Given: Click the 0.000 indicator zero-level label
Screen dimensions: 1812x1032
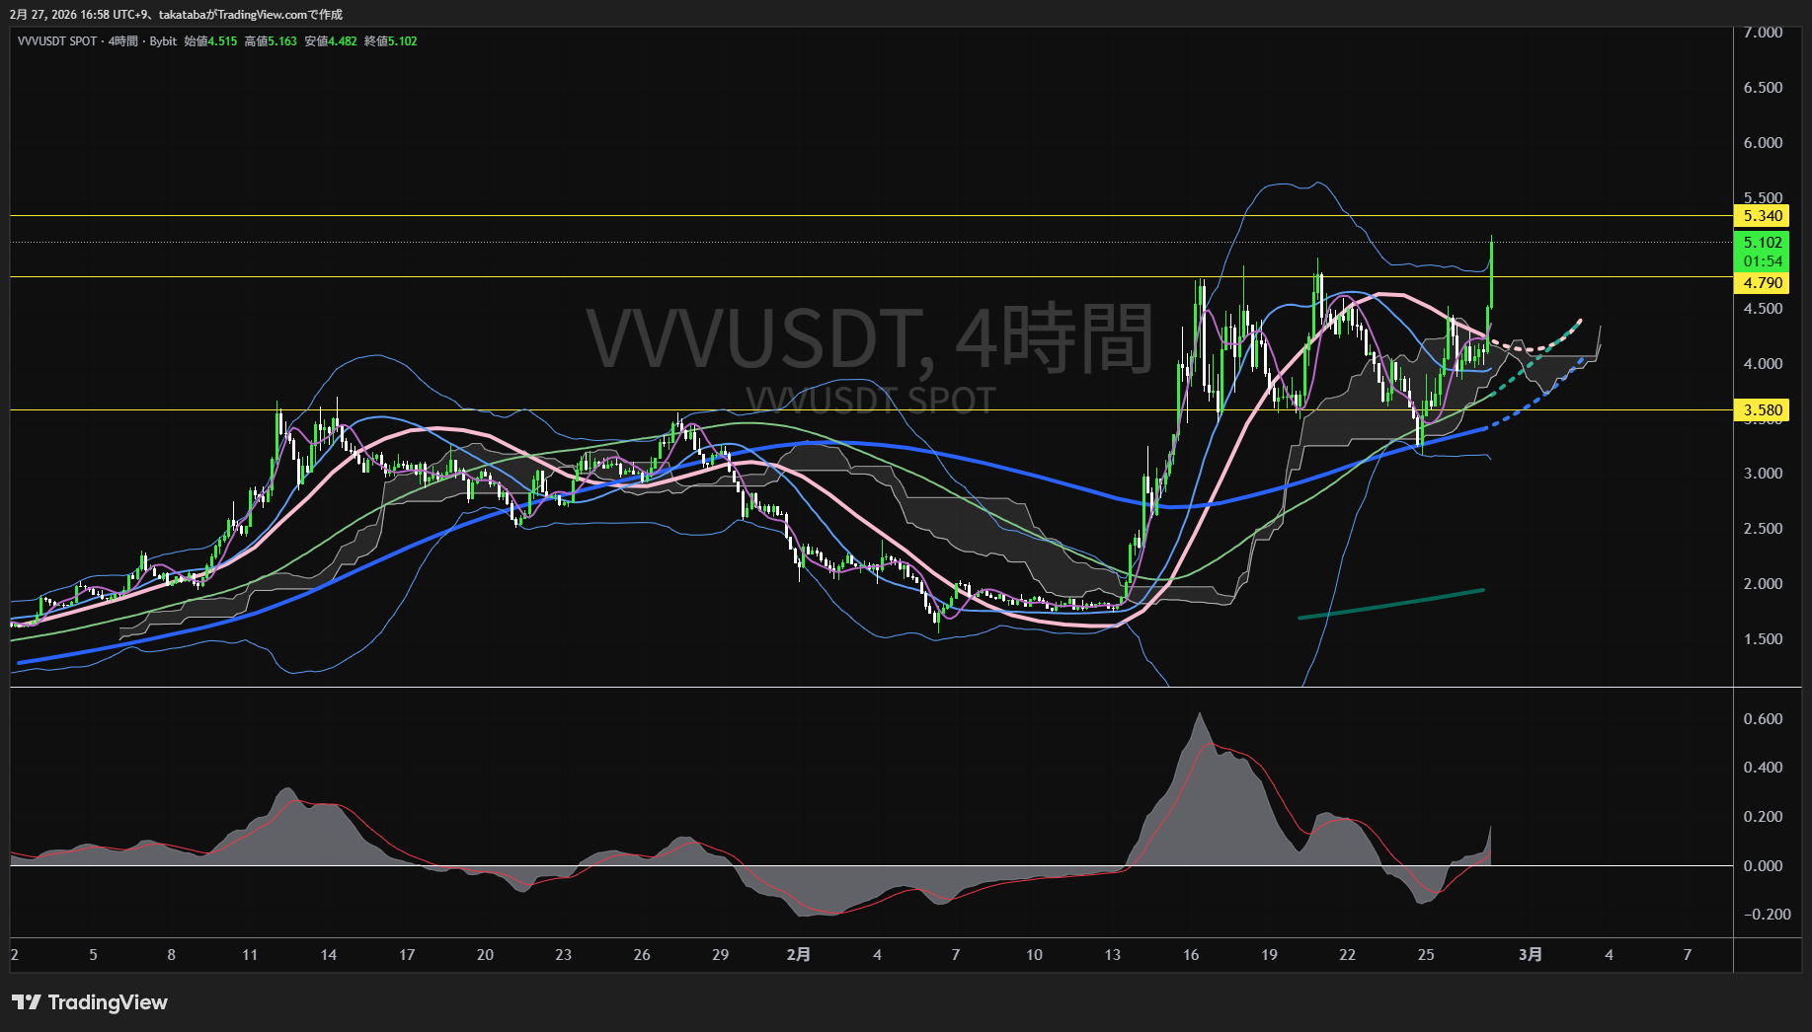Looking at the screenshot, I should click(x=1763, y=866).
